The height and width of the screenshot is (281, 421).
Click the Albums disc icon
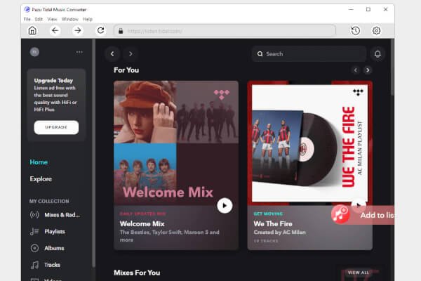[34, 248]
